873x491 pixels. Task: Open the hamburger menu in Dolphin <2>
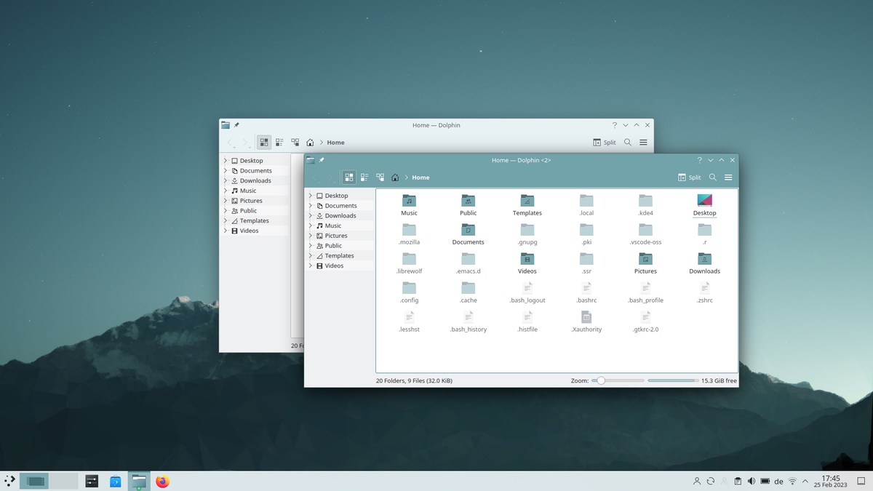(728, 177)
